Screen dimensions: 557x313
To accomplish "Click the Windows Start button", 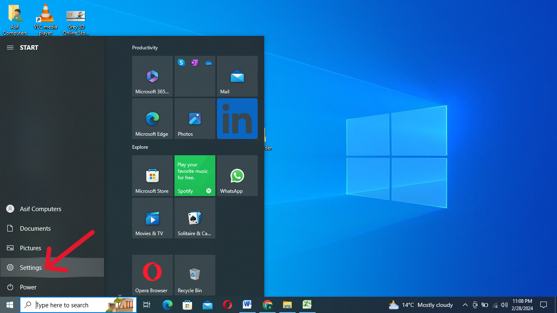I will pos(10,305).
